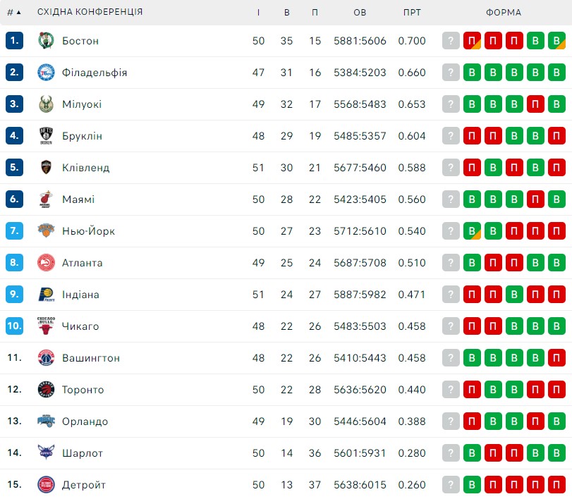Click Detroit's green В form badge
The image size is (572, 499).
pyautogui.click(x=472, y=484)
